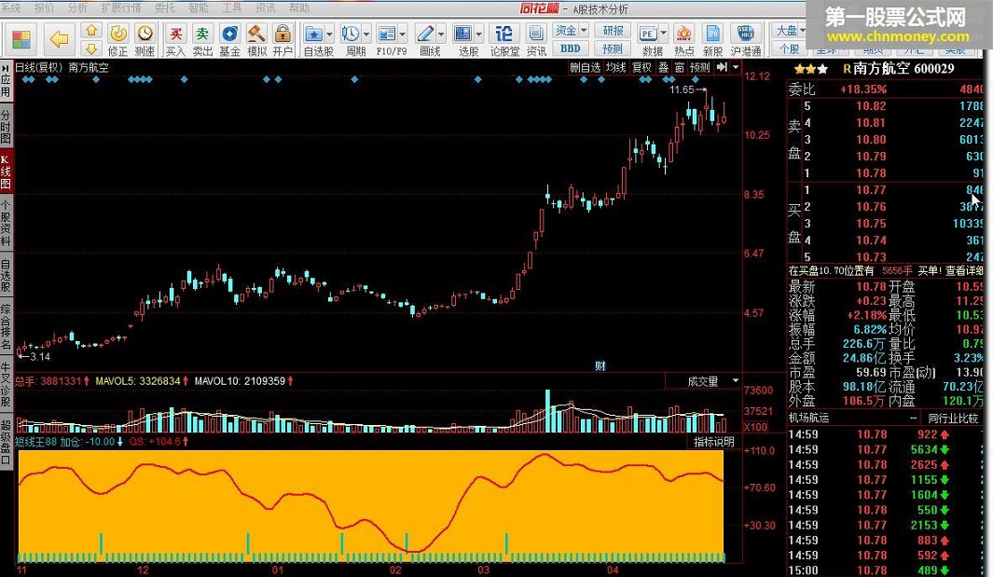Screen dimensions: 993x577
Task: Open the 扩展行情 menu
Action: (x=121, y=7)
